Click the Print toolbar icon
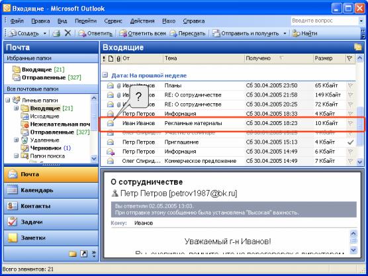 56,33
